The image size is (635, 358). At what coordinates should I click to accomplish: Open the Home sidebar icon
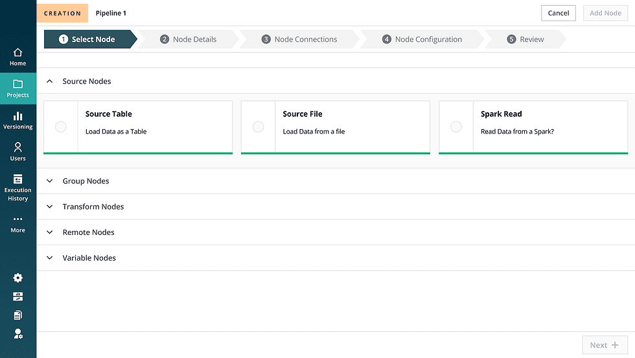(18, 53)
